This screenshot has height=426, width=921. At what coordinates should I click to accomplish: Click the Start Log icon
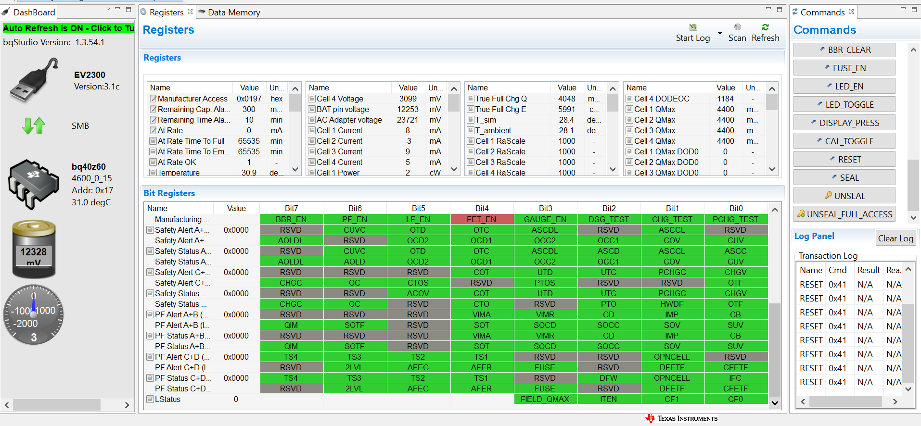coord(692,27)
